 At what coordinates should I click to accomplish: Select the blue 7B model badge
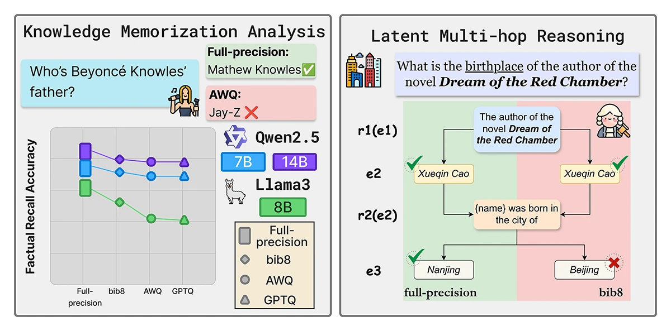(244, 162)
